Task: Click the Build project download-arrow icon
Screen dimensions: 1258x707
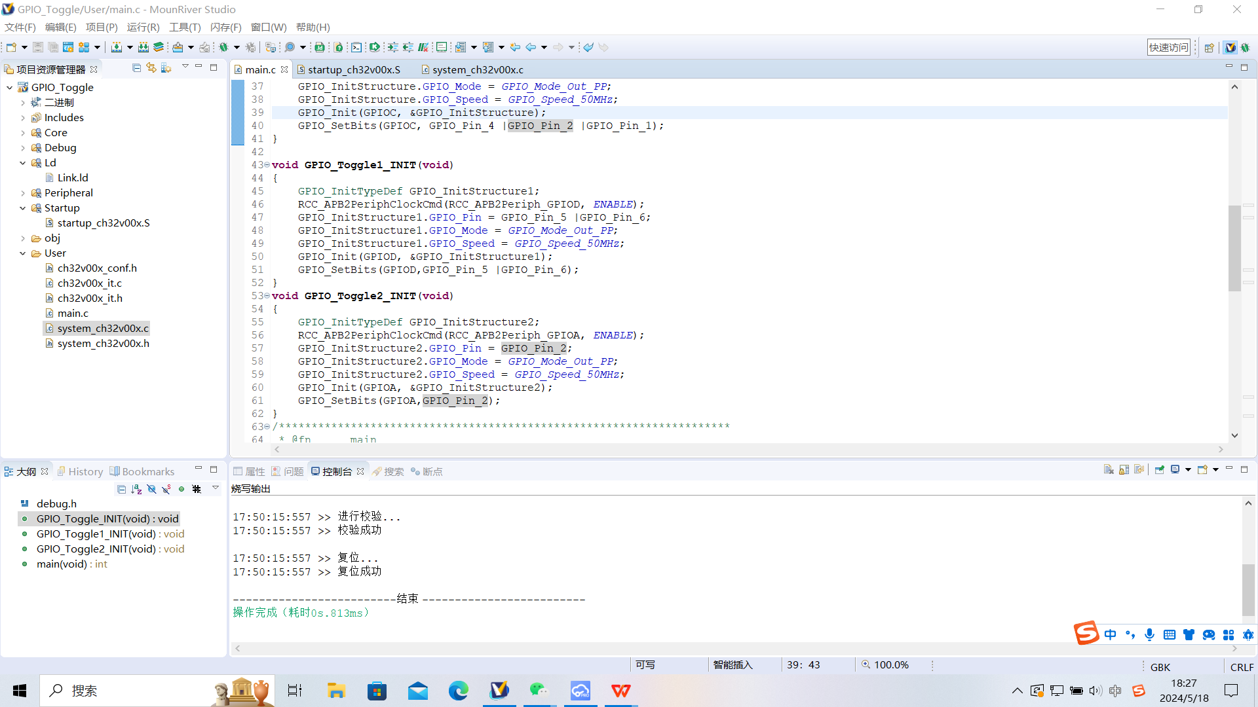Action: pyautogui.click(x=116, y=47)
